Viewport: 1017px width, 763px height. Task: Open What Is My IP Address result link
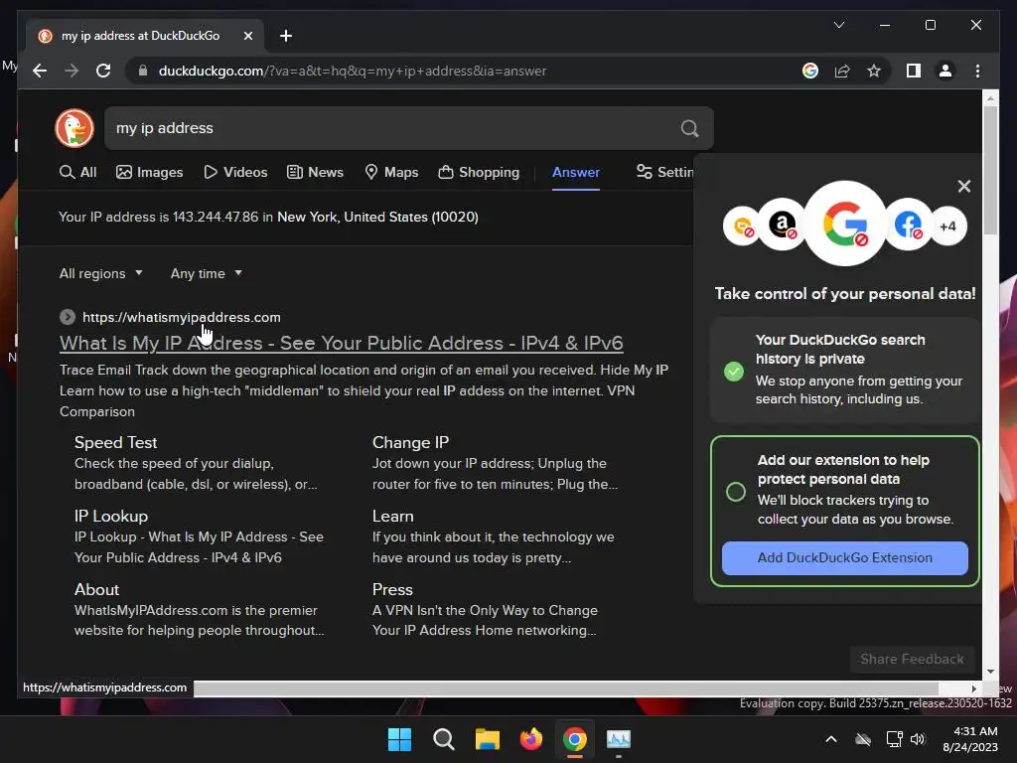pyautogui.click(x=342, y=343)
